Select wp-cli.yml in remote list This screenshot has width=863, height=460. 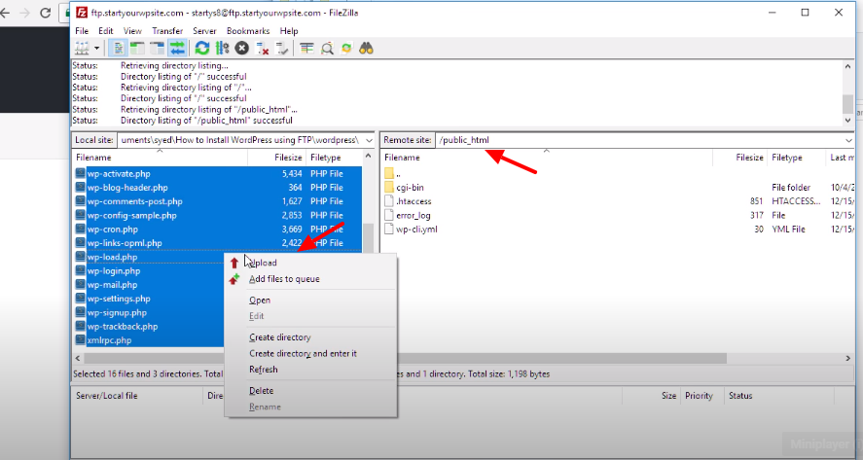416,230
